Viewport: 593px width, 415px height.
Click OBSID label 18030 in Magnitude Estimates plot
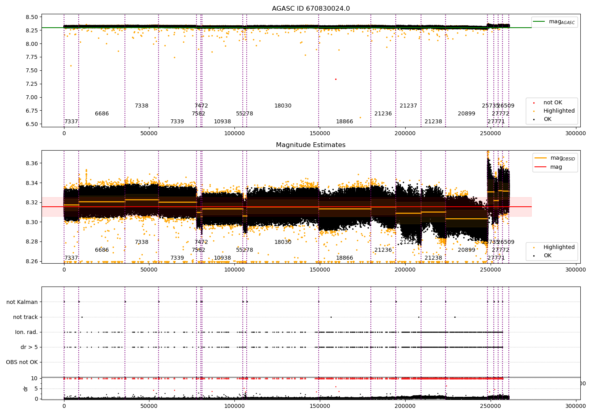(283, 242)
